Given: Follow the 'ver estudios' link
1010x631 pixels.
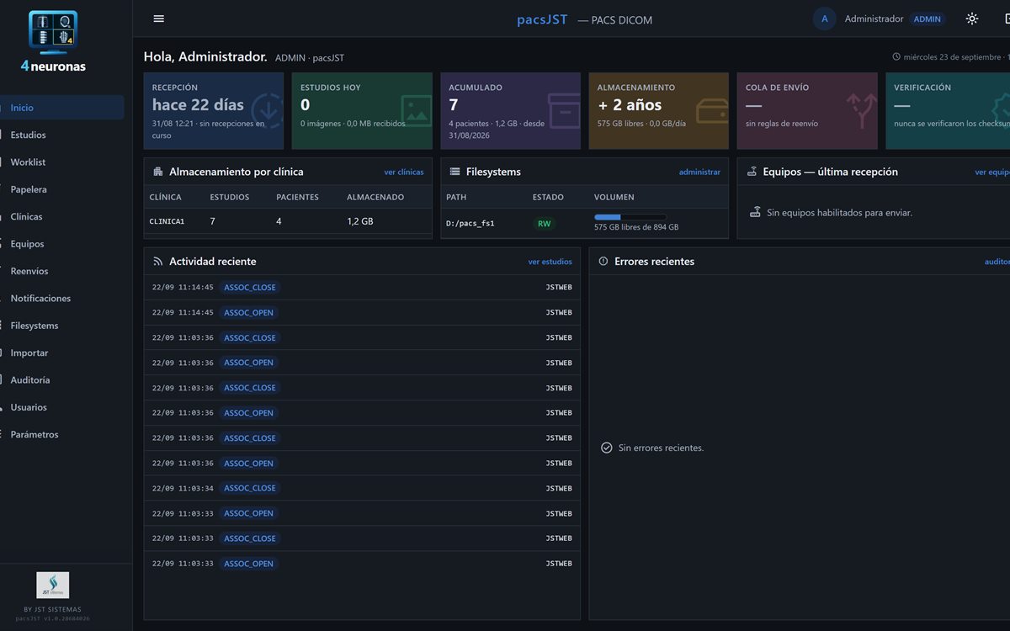Looking at the screenshot, I should [550, 262].
